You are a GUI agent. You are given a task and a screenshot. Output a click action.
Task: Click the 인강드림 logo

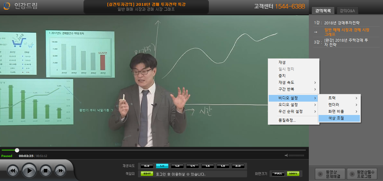pos(21,5)
